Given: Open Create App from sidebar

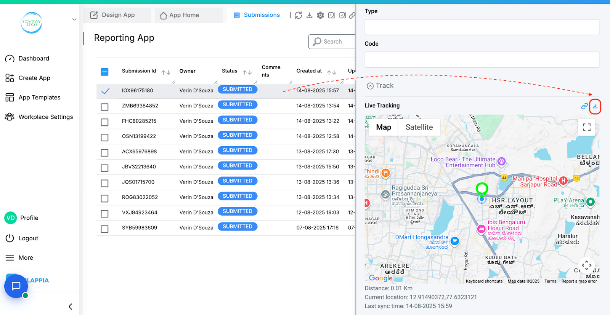Looking at the screenshot, I should coord(27,78).
